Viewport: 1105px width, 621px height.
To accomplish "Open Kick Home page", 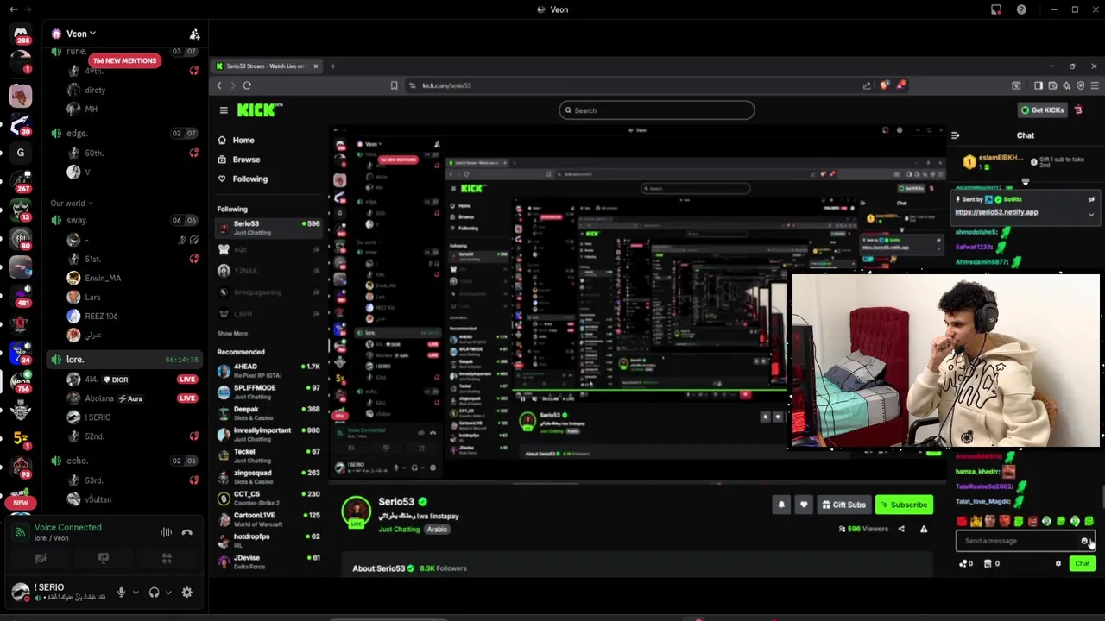I will pyautogui.click(x=243, y=140).
